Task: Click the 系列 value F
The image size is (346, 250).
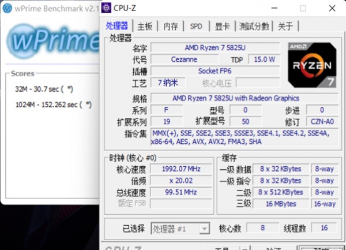Action: (167, 110)
